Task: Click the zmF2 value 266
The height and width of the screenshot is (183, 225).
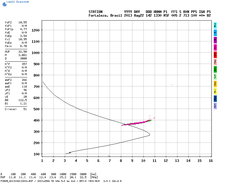Action: tap(24, 80)
